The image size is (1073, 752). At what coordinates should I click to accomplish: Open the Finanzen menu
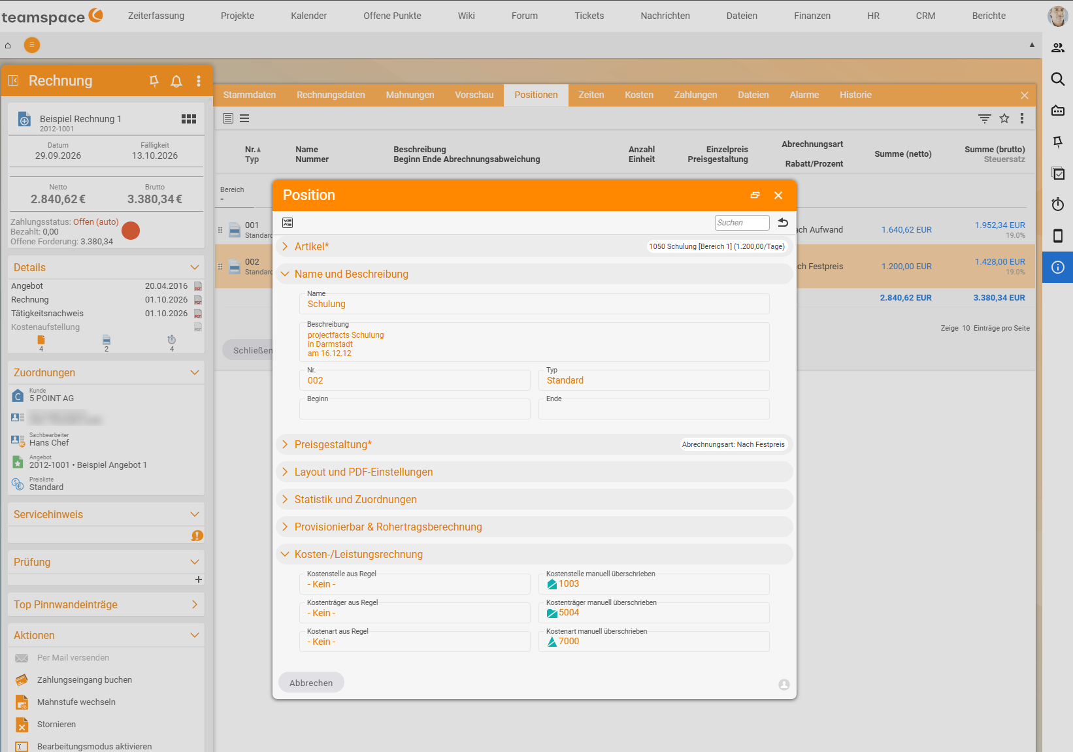(812, 16)
